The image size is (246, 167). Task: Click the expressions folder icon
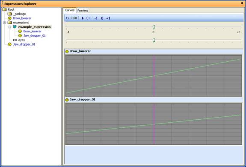pos(10,23)
